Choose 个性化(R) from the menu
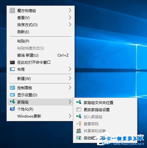The width and height of the screenshot is (147, 148). pos(40,109)
